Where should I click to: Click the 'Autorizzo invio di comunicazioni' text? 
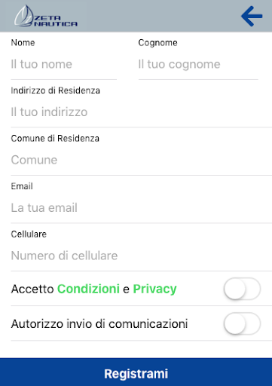point(99,323)
